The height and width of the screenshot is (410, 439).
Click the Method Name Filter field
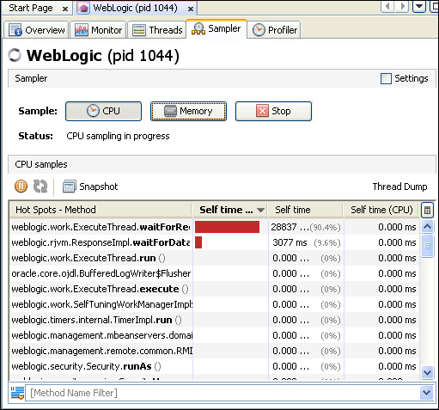[223, 393]
